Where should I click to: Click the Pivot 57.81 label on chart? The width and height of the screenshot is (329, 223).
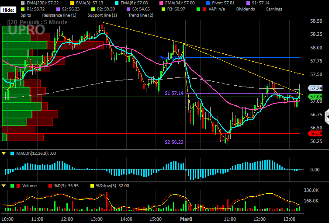click(171, 58)
